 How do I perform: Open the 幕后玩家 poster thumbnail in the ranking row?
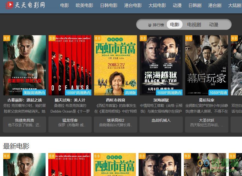coord(207,65)
